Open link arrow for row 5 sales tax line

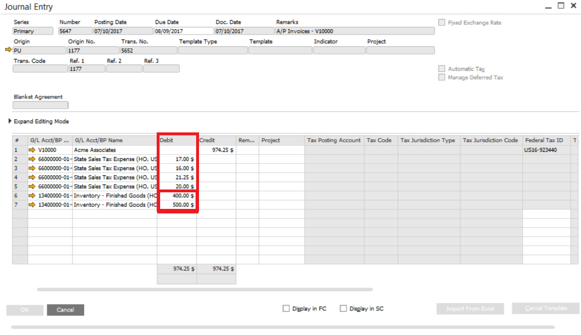pyautogui.click(x=33, y=186)
